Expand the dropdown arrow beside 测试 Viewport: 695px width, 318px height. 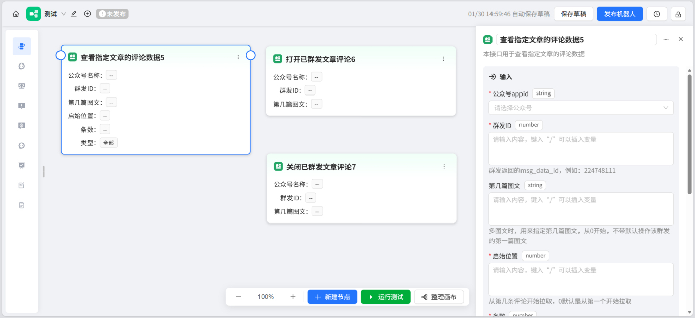point(63,14)
